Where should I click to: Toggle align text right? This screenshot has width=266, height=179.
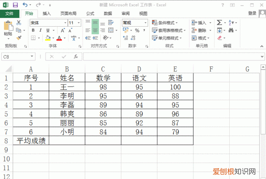point(103,30)
